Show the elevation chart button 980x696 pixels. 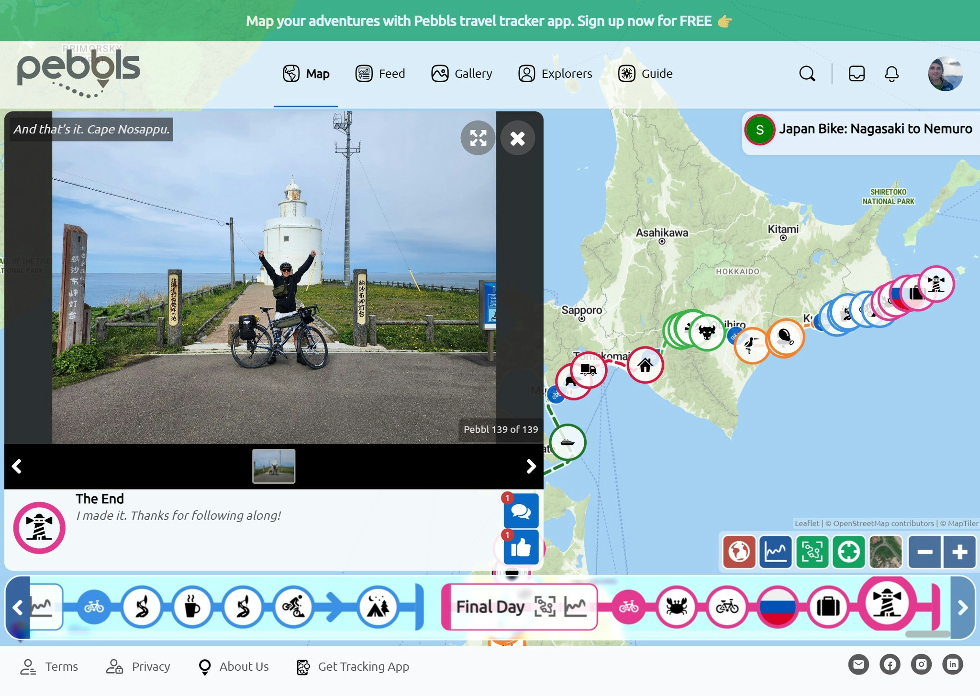click(x=776, y=552)
